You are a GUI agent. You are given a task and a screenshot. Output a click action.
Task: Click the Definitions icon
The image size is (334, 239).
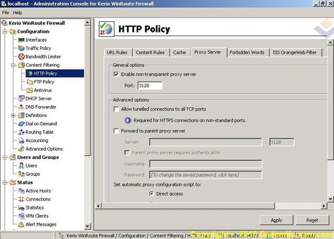[21, 115]
